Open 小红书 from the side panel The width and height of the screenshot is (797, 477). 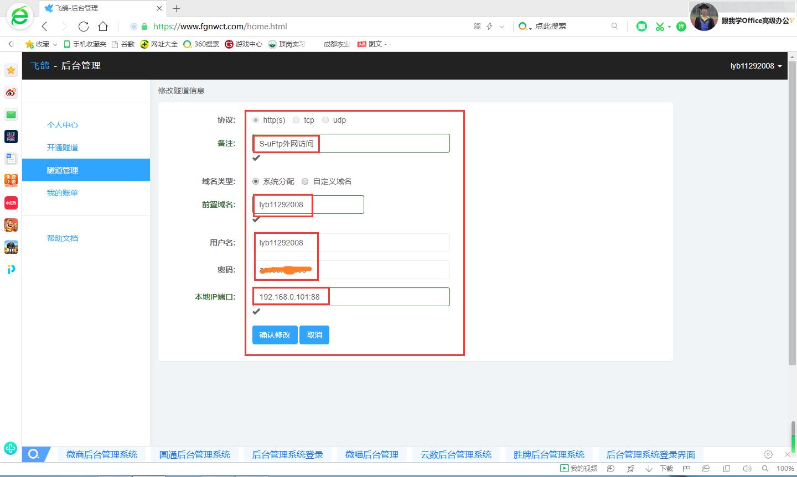point(11,203)
